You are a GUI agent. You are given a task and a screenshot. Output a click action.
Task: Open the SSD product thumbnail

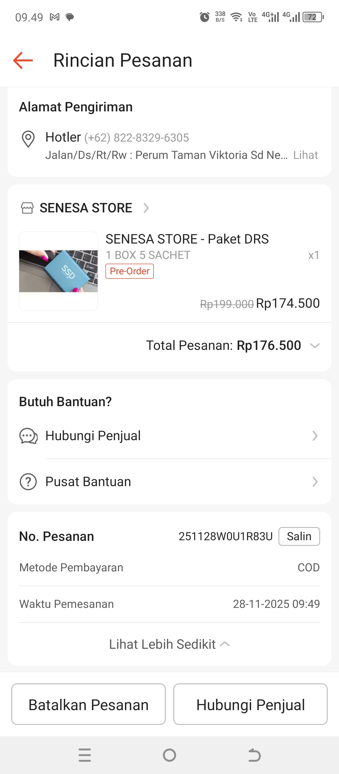58,271
